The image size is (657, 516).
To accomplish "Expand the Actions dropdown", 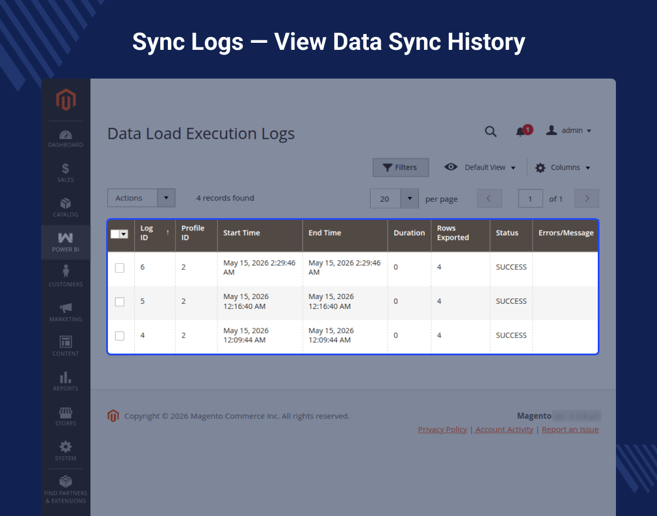I will click(x=141, y=198).
